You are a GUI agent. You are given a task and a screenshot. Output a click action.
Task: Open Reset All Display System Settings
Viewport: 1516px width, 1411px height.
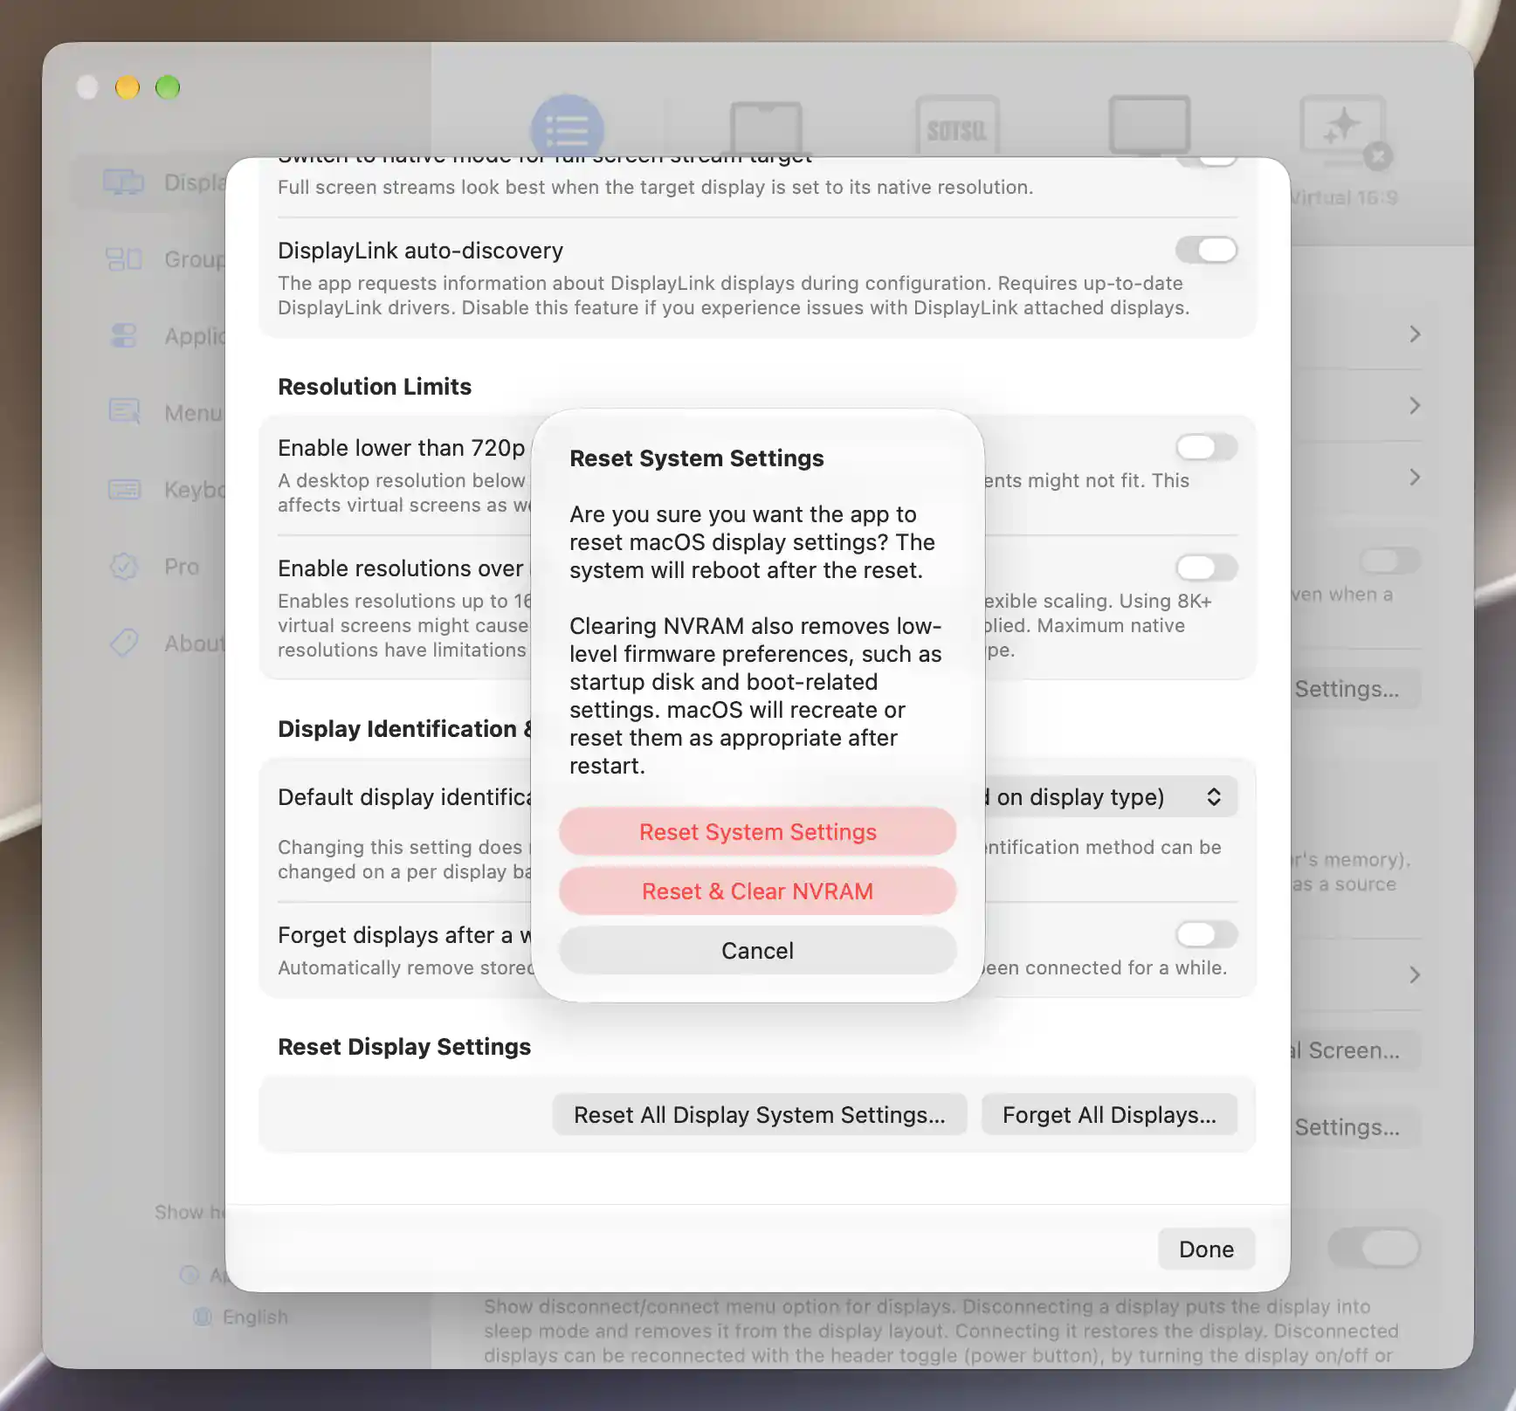759,1115
